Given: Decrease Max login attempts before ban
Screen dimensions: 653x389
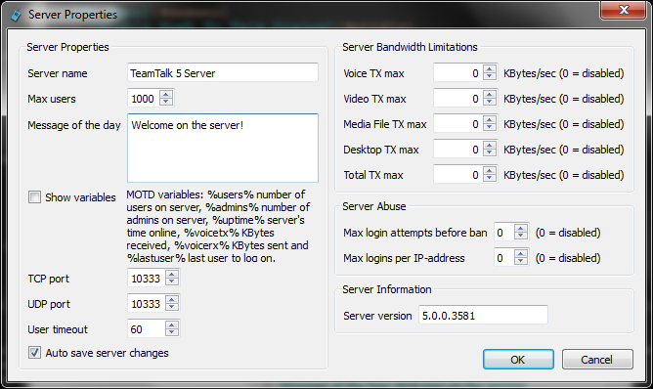Looking at the screenshot, I should point(521,236).
